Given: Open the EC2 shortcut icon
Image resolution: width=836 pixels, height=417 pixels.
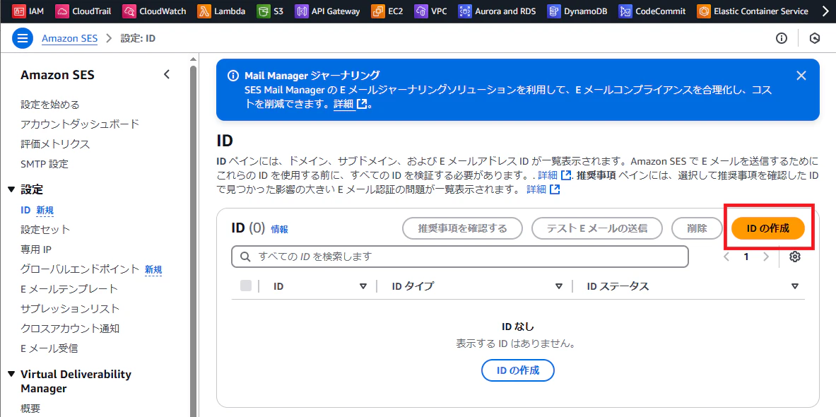Looking at the screenshot, I should point(377,11).
